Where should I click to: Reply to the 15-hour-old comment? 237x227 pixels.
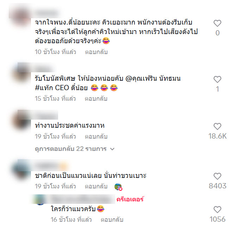96,99
